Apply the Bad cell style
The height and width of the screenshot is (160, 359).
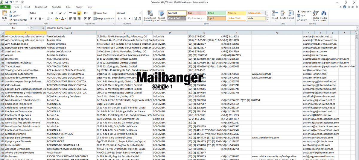(196, 13)
